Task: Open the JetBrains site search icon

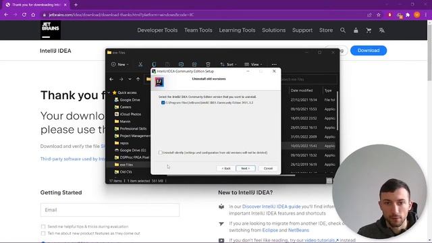Action: [343, 30]
